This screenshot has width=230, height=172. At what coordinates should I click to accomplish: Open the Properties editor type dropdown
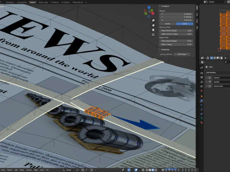click(203, 62)
